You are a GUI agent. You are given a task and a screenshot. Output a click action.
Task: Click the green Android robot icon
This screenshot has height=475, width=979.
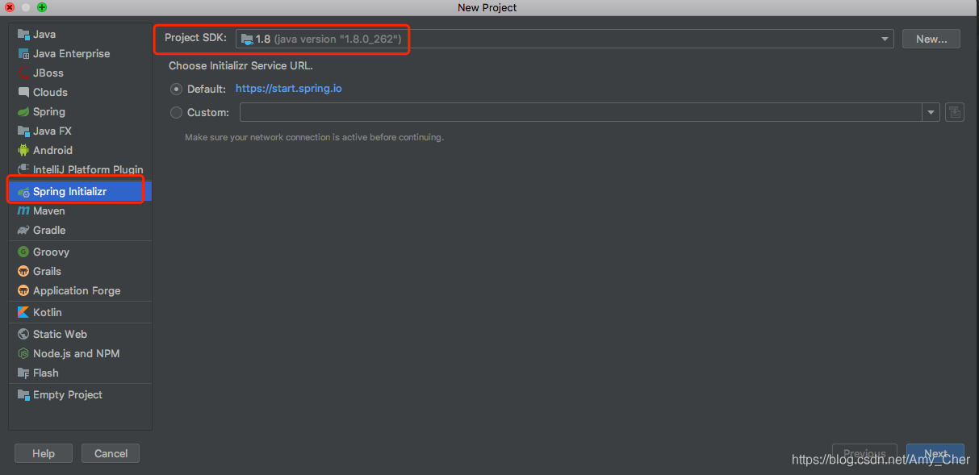[x=23, y=151]
